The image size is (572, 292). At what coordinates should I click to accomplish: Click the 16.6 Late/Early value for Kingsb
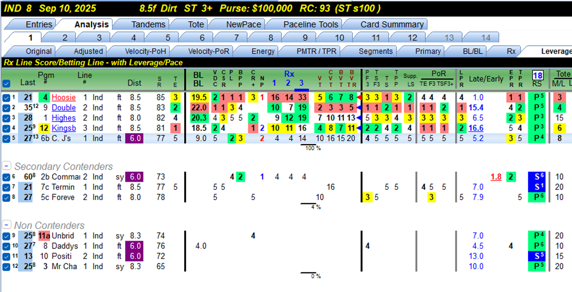[x=476, y=128]
